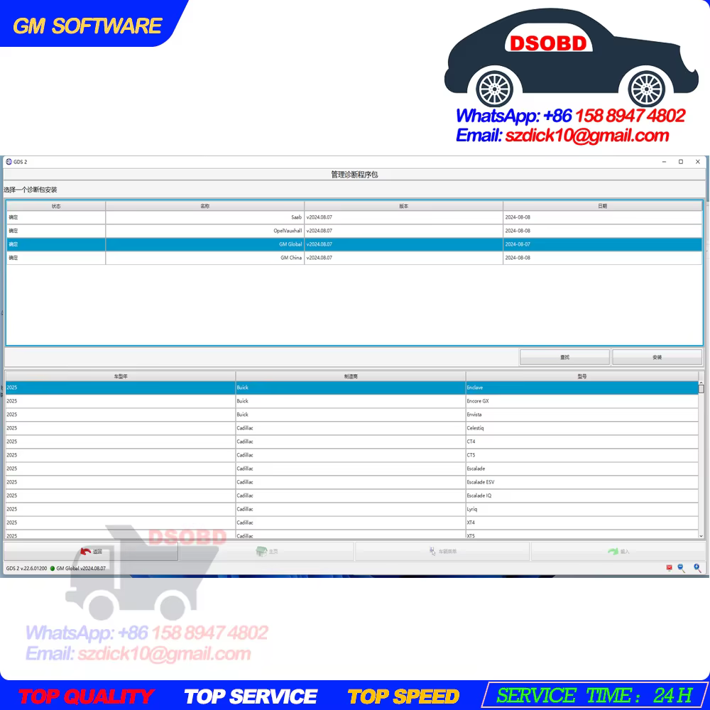Minimize the GDS 2 window

click(664, 162)
